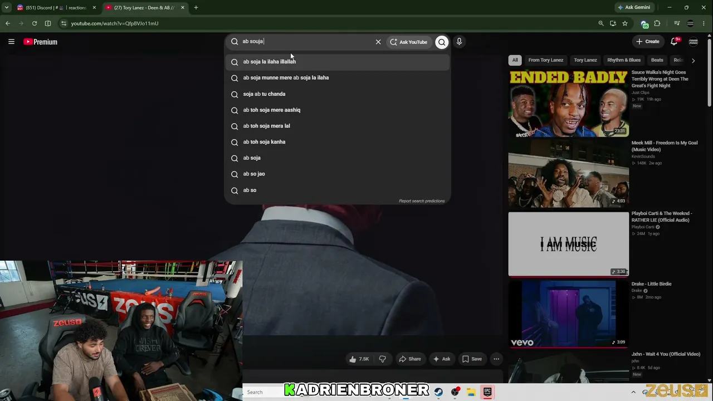713x401 pixels.
Task: Choose suggestion 'ab toh soja kanha'
Action: point(337,142)
